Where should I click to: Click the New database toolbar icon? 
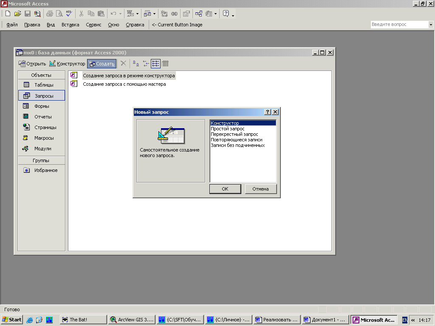8,13
